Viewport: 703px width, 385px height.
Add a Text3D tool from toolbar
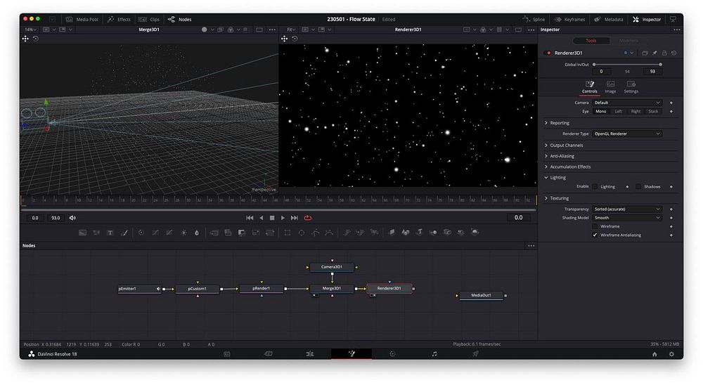click(419, 232)
